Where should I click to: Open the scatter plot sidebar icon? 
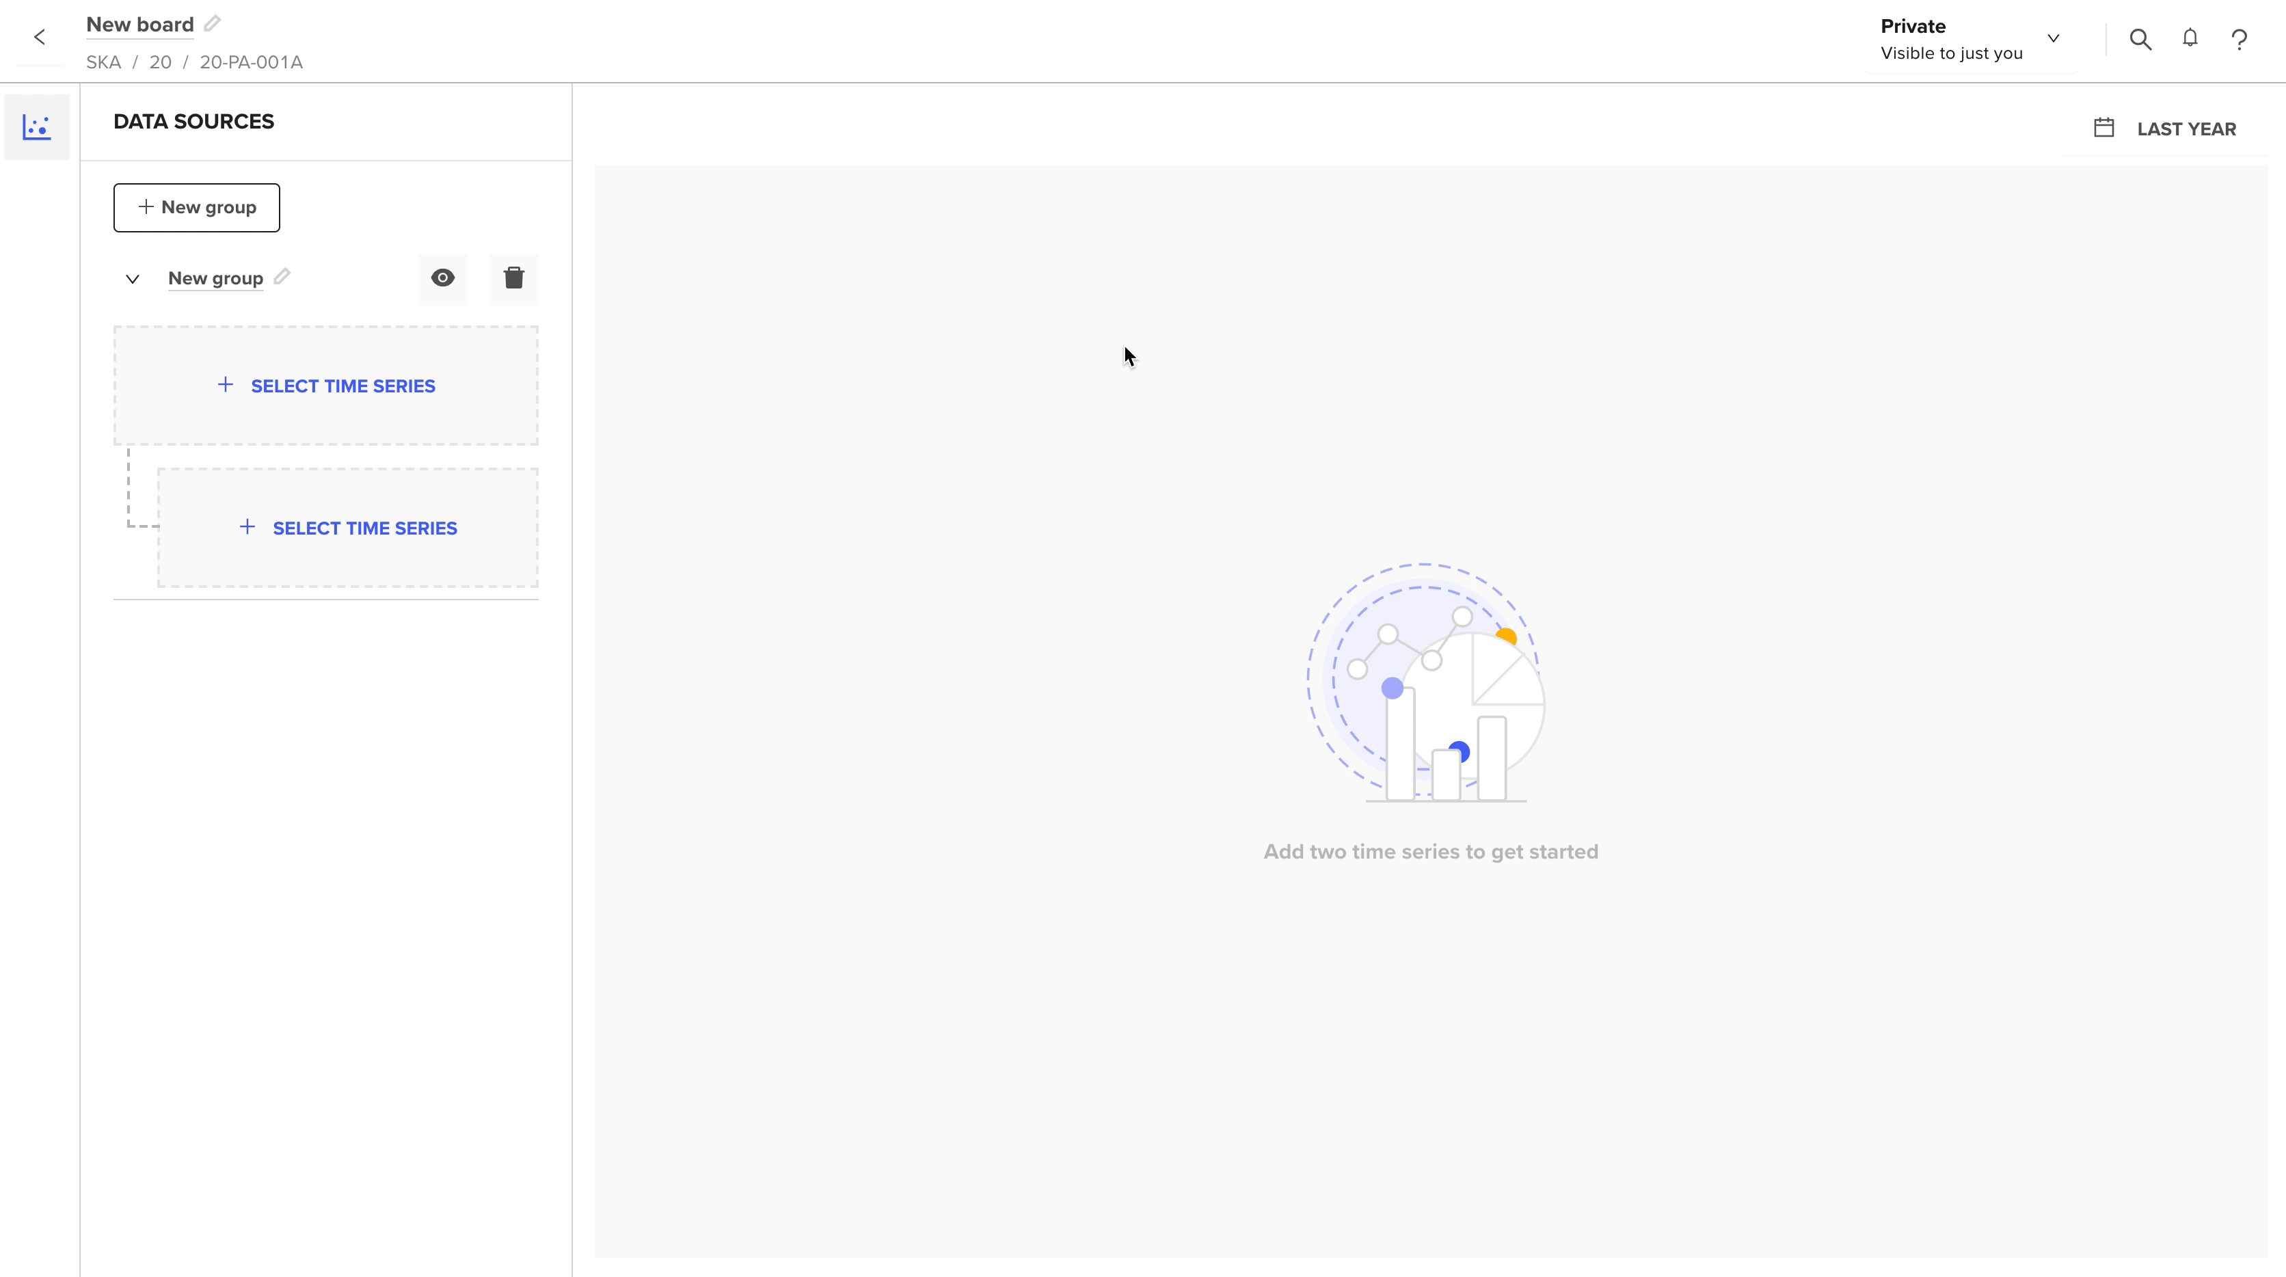[36, 127]
